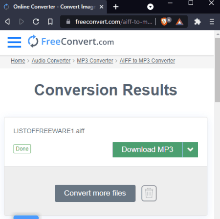Select the Online Converter browser tab

coord(54,7)
